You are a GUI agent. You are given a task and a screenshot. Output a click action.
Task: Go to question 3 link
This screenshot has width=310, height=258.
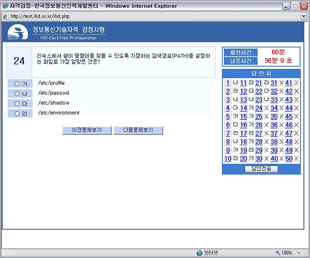coord(228,99)
